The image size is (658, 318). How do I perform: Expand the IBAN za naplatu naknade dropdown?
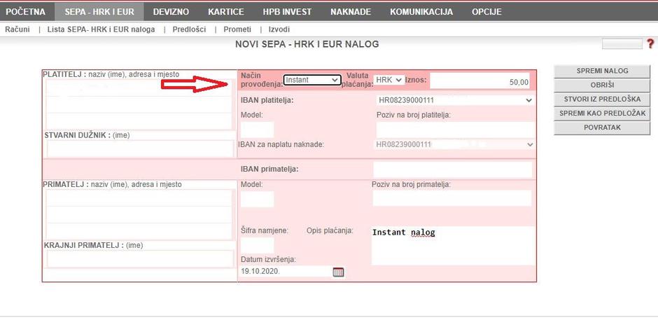(x=455, y=144)
